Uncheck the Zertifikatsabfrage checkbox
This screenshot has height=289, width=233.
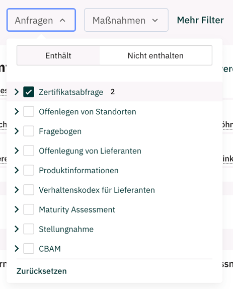point(29,92)
